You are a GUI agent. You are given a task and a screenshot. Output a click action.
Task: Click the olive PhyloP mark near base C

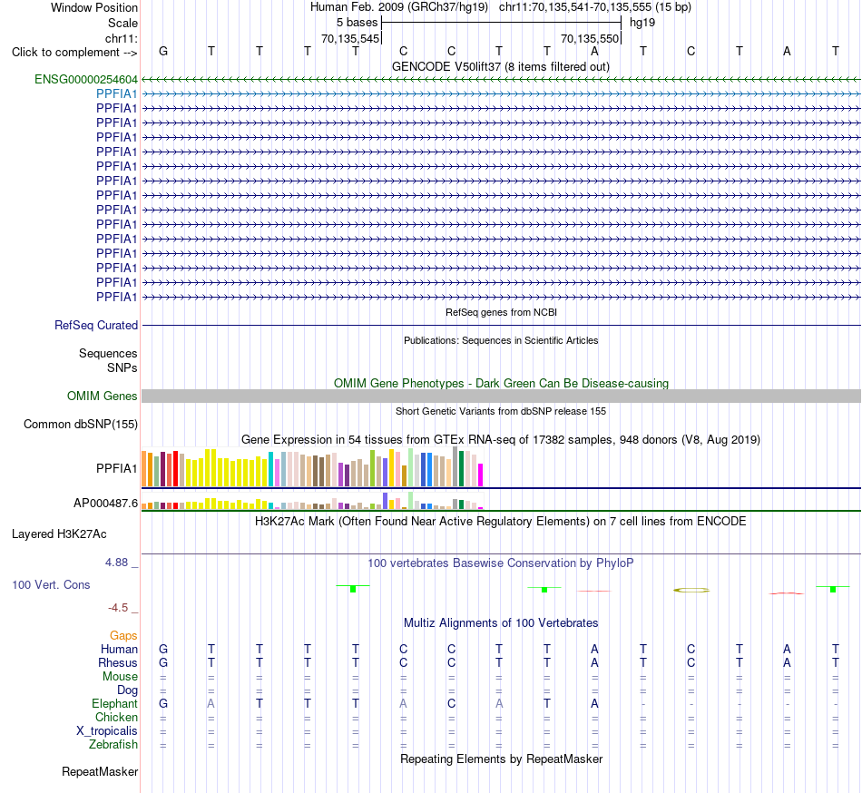[x=691, y=591]
